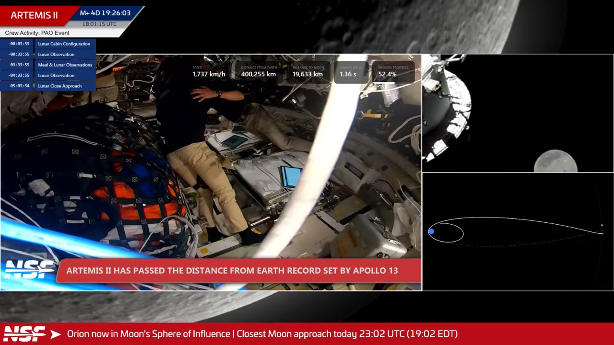
Task: Click the Crew Activity: PAO Event label
Action: pyautogui.click(x=37, y=33)
